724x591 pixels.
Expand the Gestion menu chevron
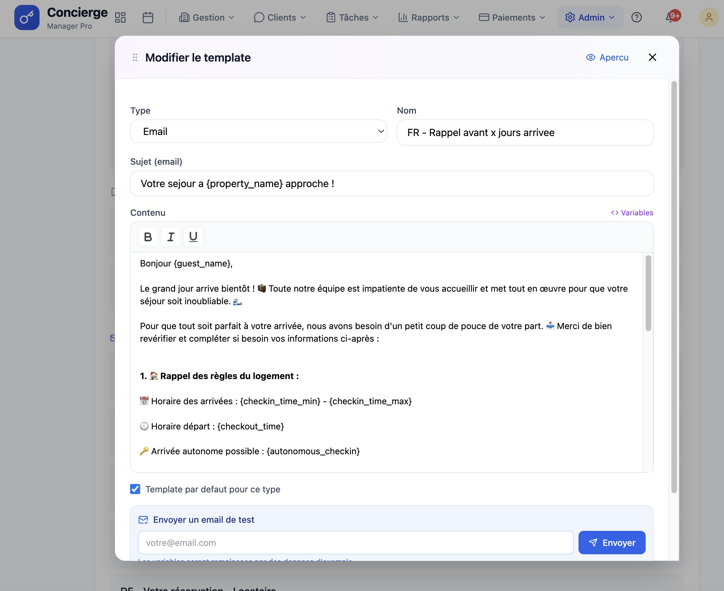click(232, 17)
